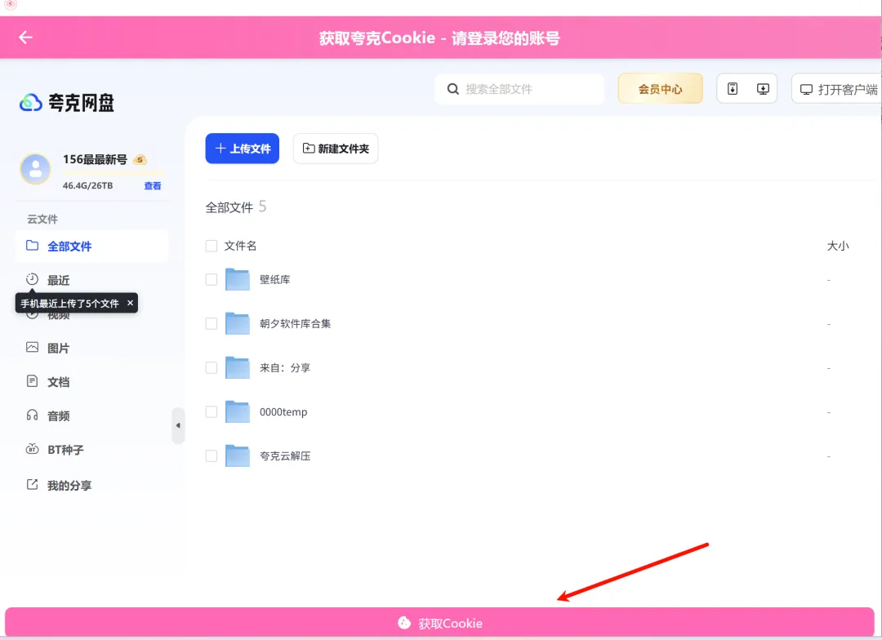Open 全部文件 in the sidebar
The image size is (882, 640).
91,247
